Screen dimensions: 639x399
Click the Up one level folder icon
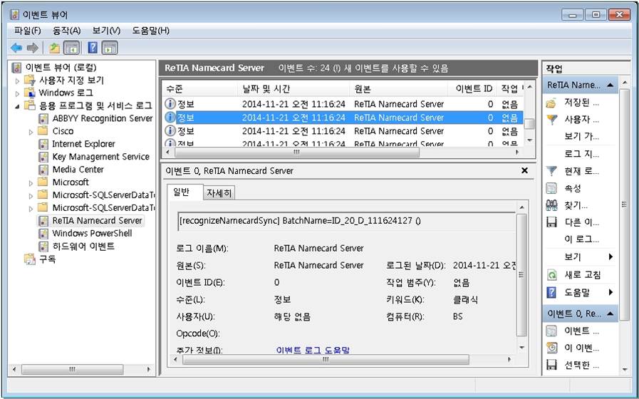(55, 48)
